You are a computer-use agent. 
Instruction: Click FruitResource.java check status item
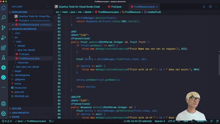(35, 121)
